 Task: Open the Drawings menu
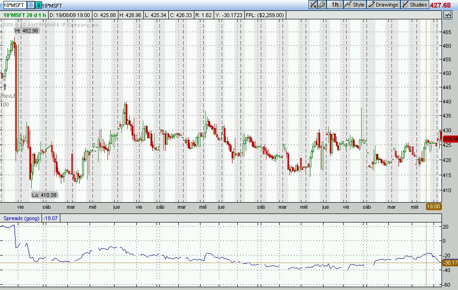coord(383,5)
